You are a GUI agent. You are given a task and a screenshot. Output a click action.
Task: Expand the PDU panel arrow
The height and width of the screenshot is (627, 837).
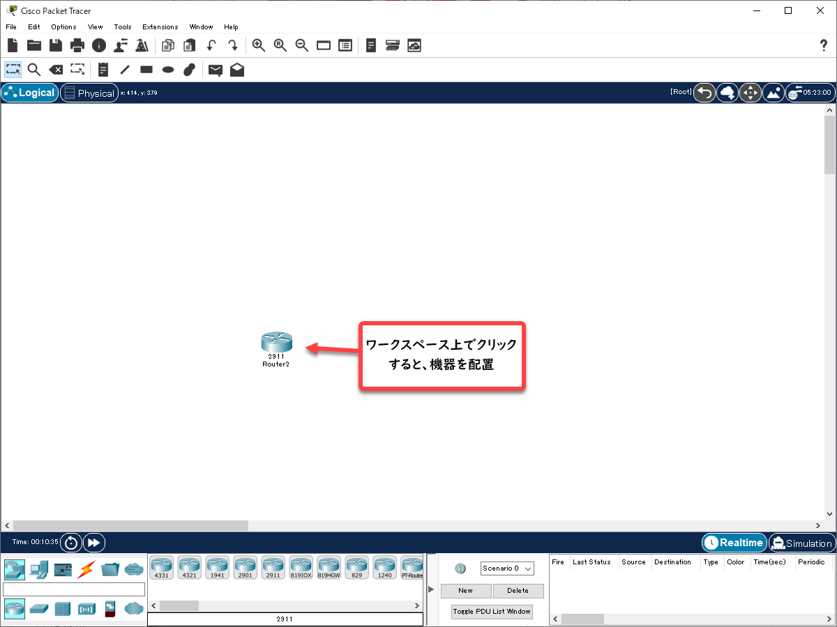click(x=430, y=590)
